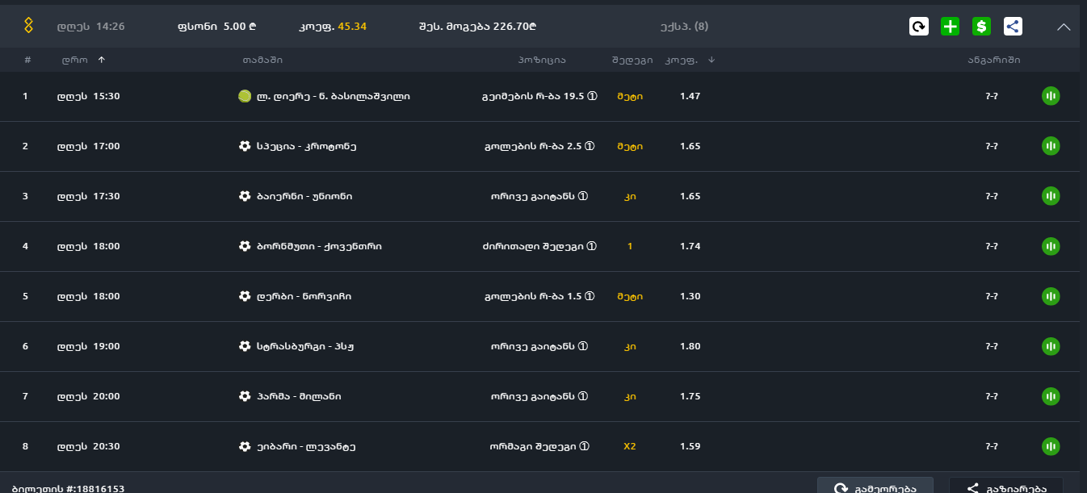Click the game column header
Screen dimensions: 1087x493
coord(262,60)
